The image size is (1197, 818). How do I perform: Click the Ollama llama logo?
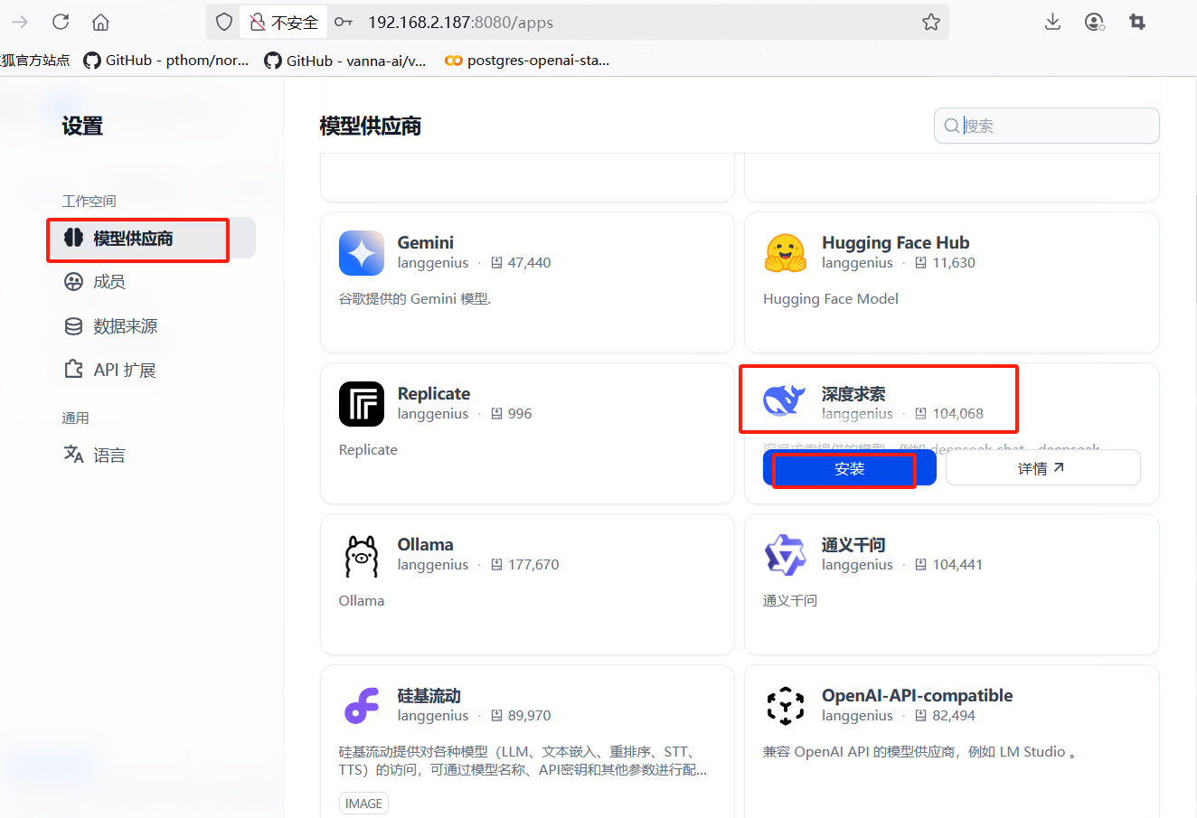[362, 555]
